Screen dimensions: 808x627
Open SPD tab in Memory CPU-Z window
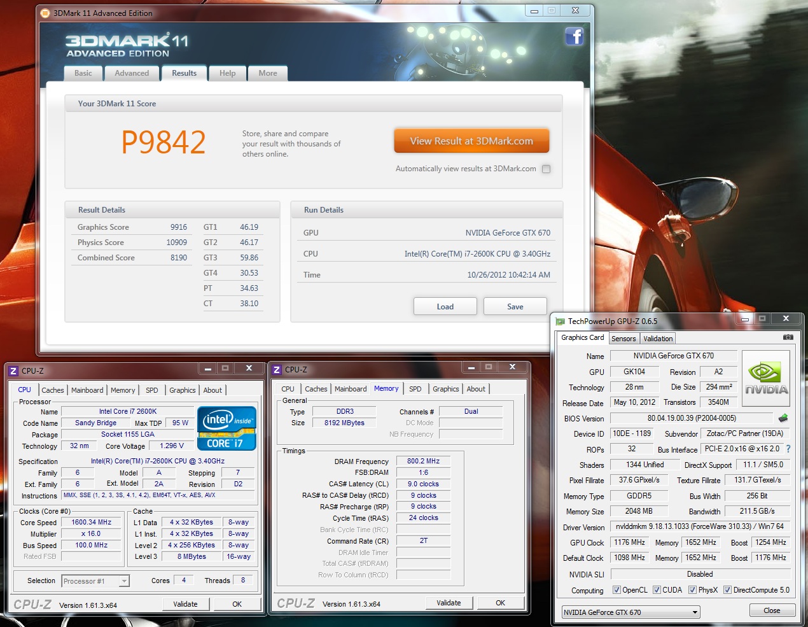(x=415, y=389)
